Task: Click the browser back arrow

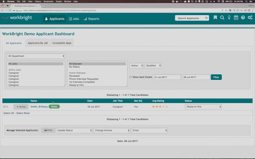Action: click(3, 10)
